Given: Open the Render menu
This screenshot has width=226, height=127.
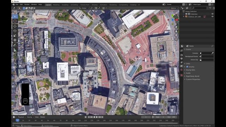Looking at the screenshot, I should [x=27, y=5].
